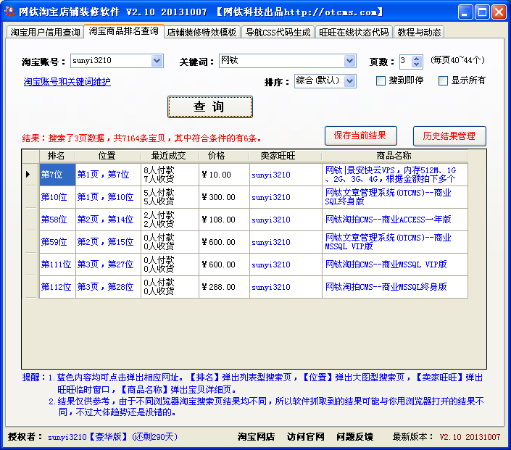Click into the 淘宝账号 field showing sunyi3210
Viewport: 511px width, 450px height.
[111, 61]
